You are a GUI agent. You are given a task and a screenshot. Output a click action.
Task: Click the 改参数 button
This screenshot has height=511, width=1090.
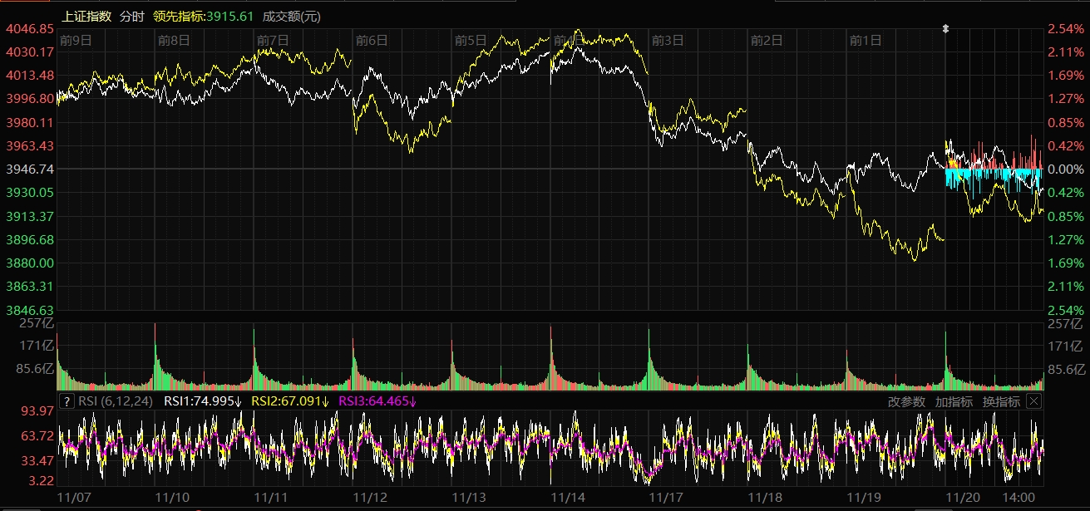pos(906,401)
